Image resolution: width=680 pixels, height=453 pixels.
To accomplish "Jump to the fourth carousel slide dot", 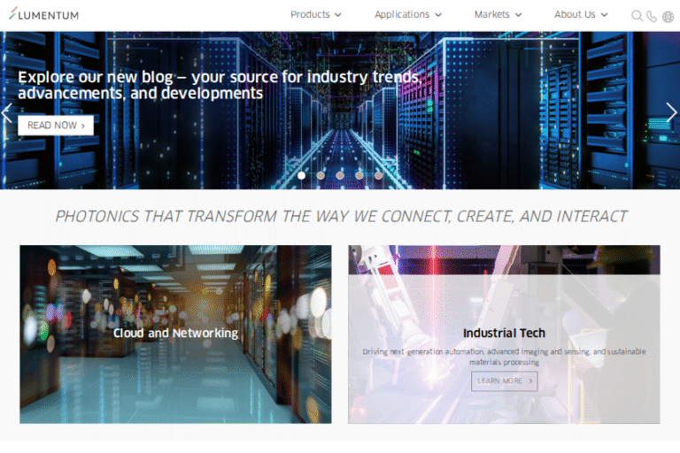I will (359, 175).
